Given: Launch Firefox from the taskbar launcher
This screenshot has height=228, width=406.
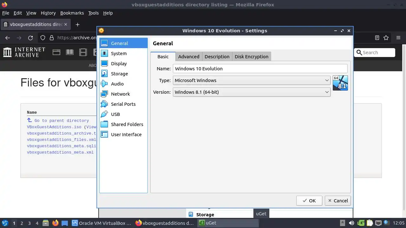Looking at the screenshot, I should (x=56, y=223).
